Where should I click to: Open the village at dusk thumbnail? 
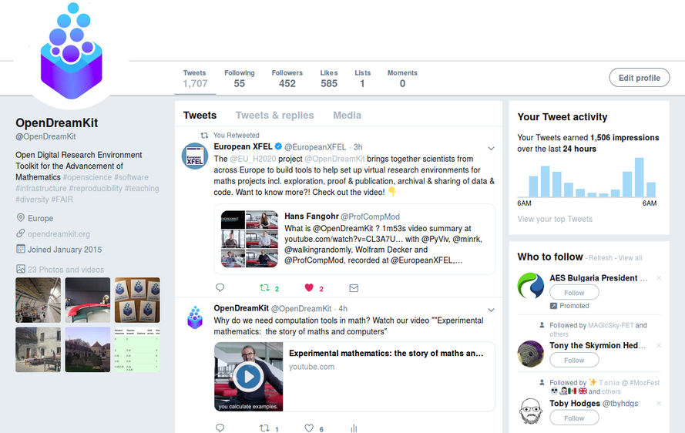coord(87,350)
